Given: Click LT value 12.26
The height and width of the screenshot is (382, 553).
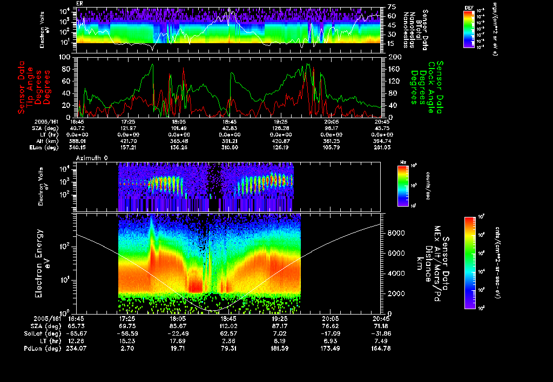Looking at the screenshot, I should (x=76, y=341).
